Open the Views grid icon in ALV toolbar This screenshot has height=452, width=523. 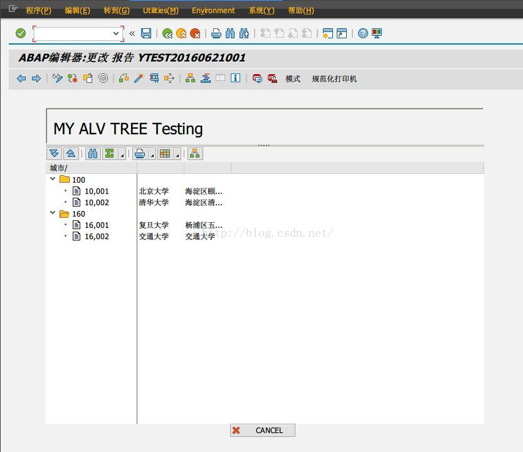click(166, 153)
